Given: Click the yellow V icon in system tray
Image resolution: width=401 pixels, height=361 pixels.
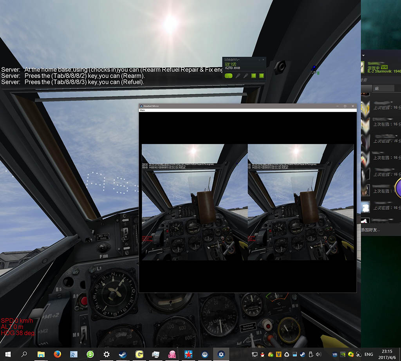Looking at the screenshot, I should coord(278,354).
